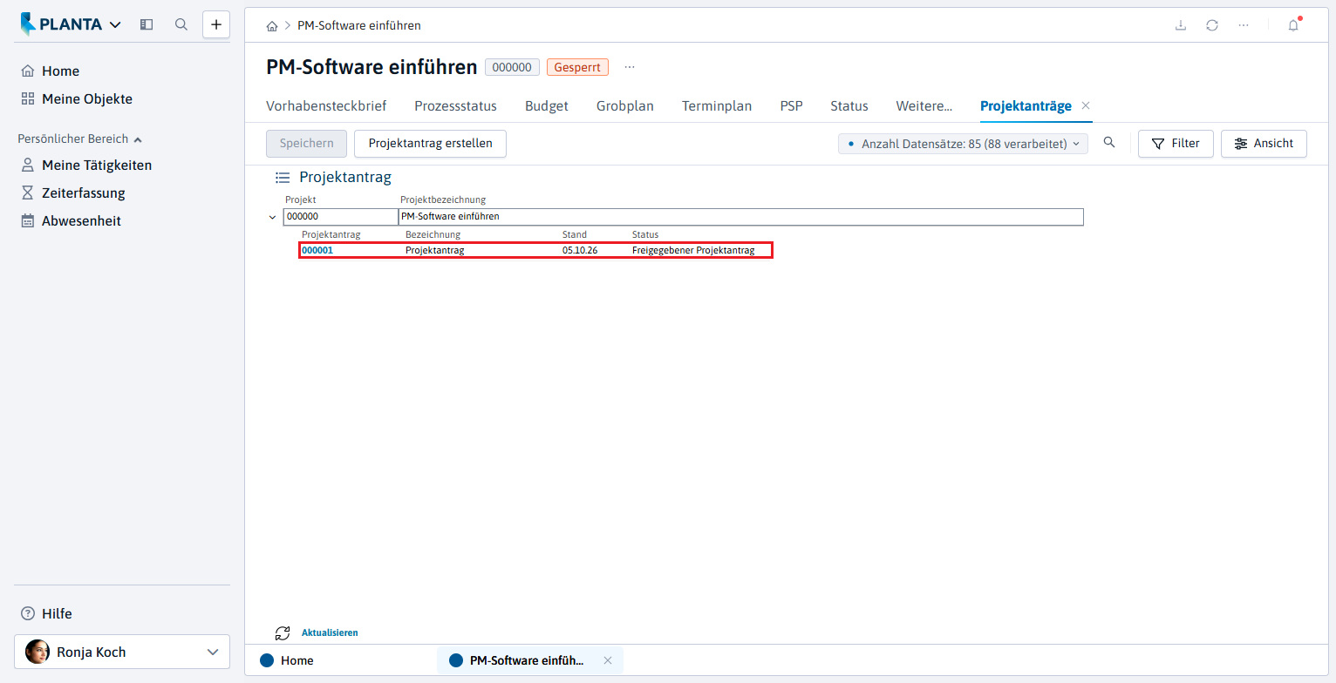Viewport: 1336px width, 683px height.
Task: Open the Ronja Koch user dropdown
Action: pos(122,652)
